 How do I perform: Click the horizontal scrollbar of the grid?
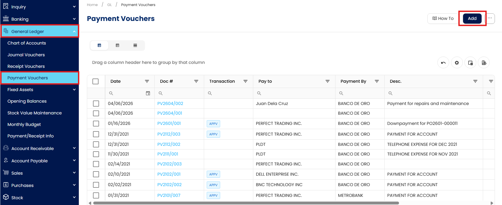pos(246,203)
